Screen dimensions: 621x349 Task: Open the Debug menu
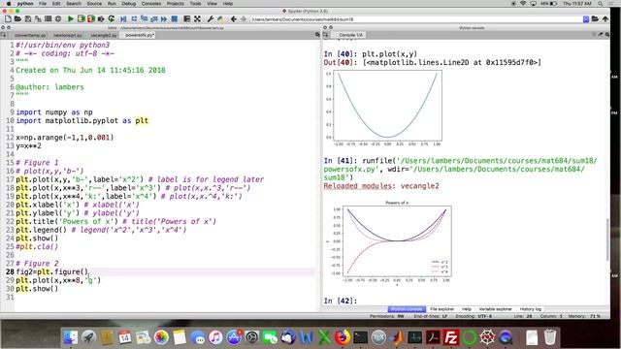(x=128, y=3)
